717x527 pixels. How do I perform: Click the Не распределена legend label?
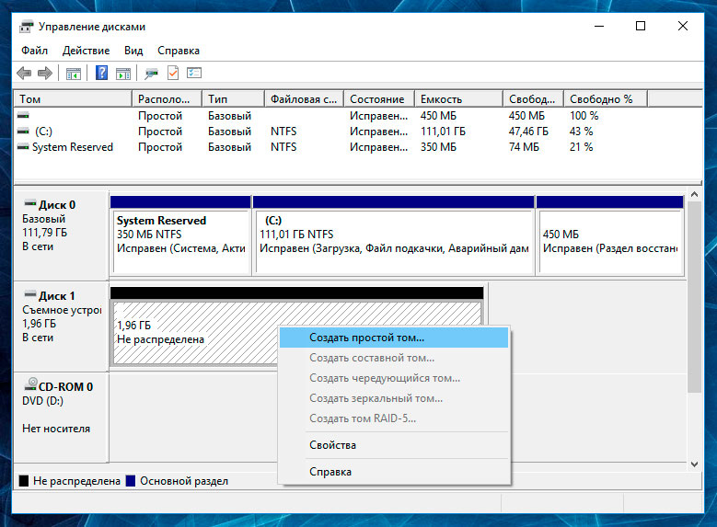coord(76,481)
